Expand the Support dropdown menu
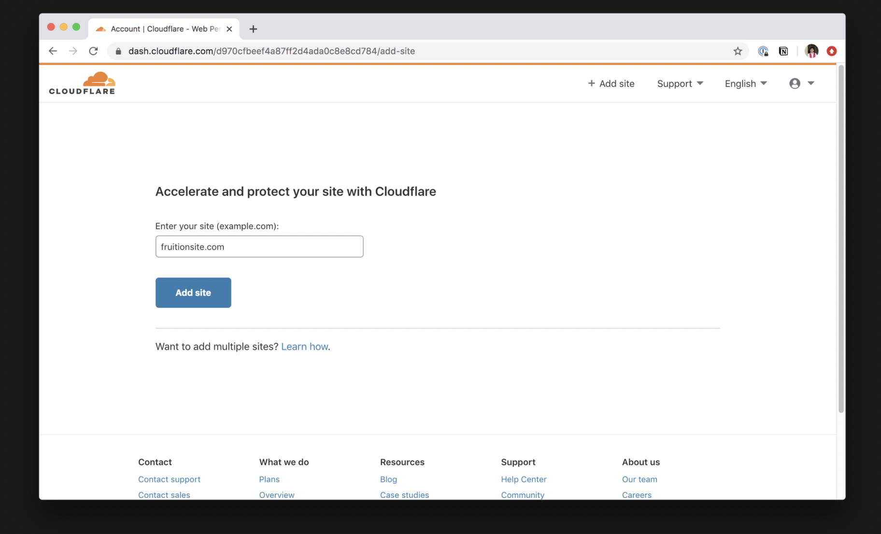Viewport: 881px width, 534px height. point(680,84)
